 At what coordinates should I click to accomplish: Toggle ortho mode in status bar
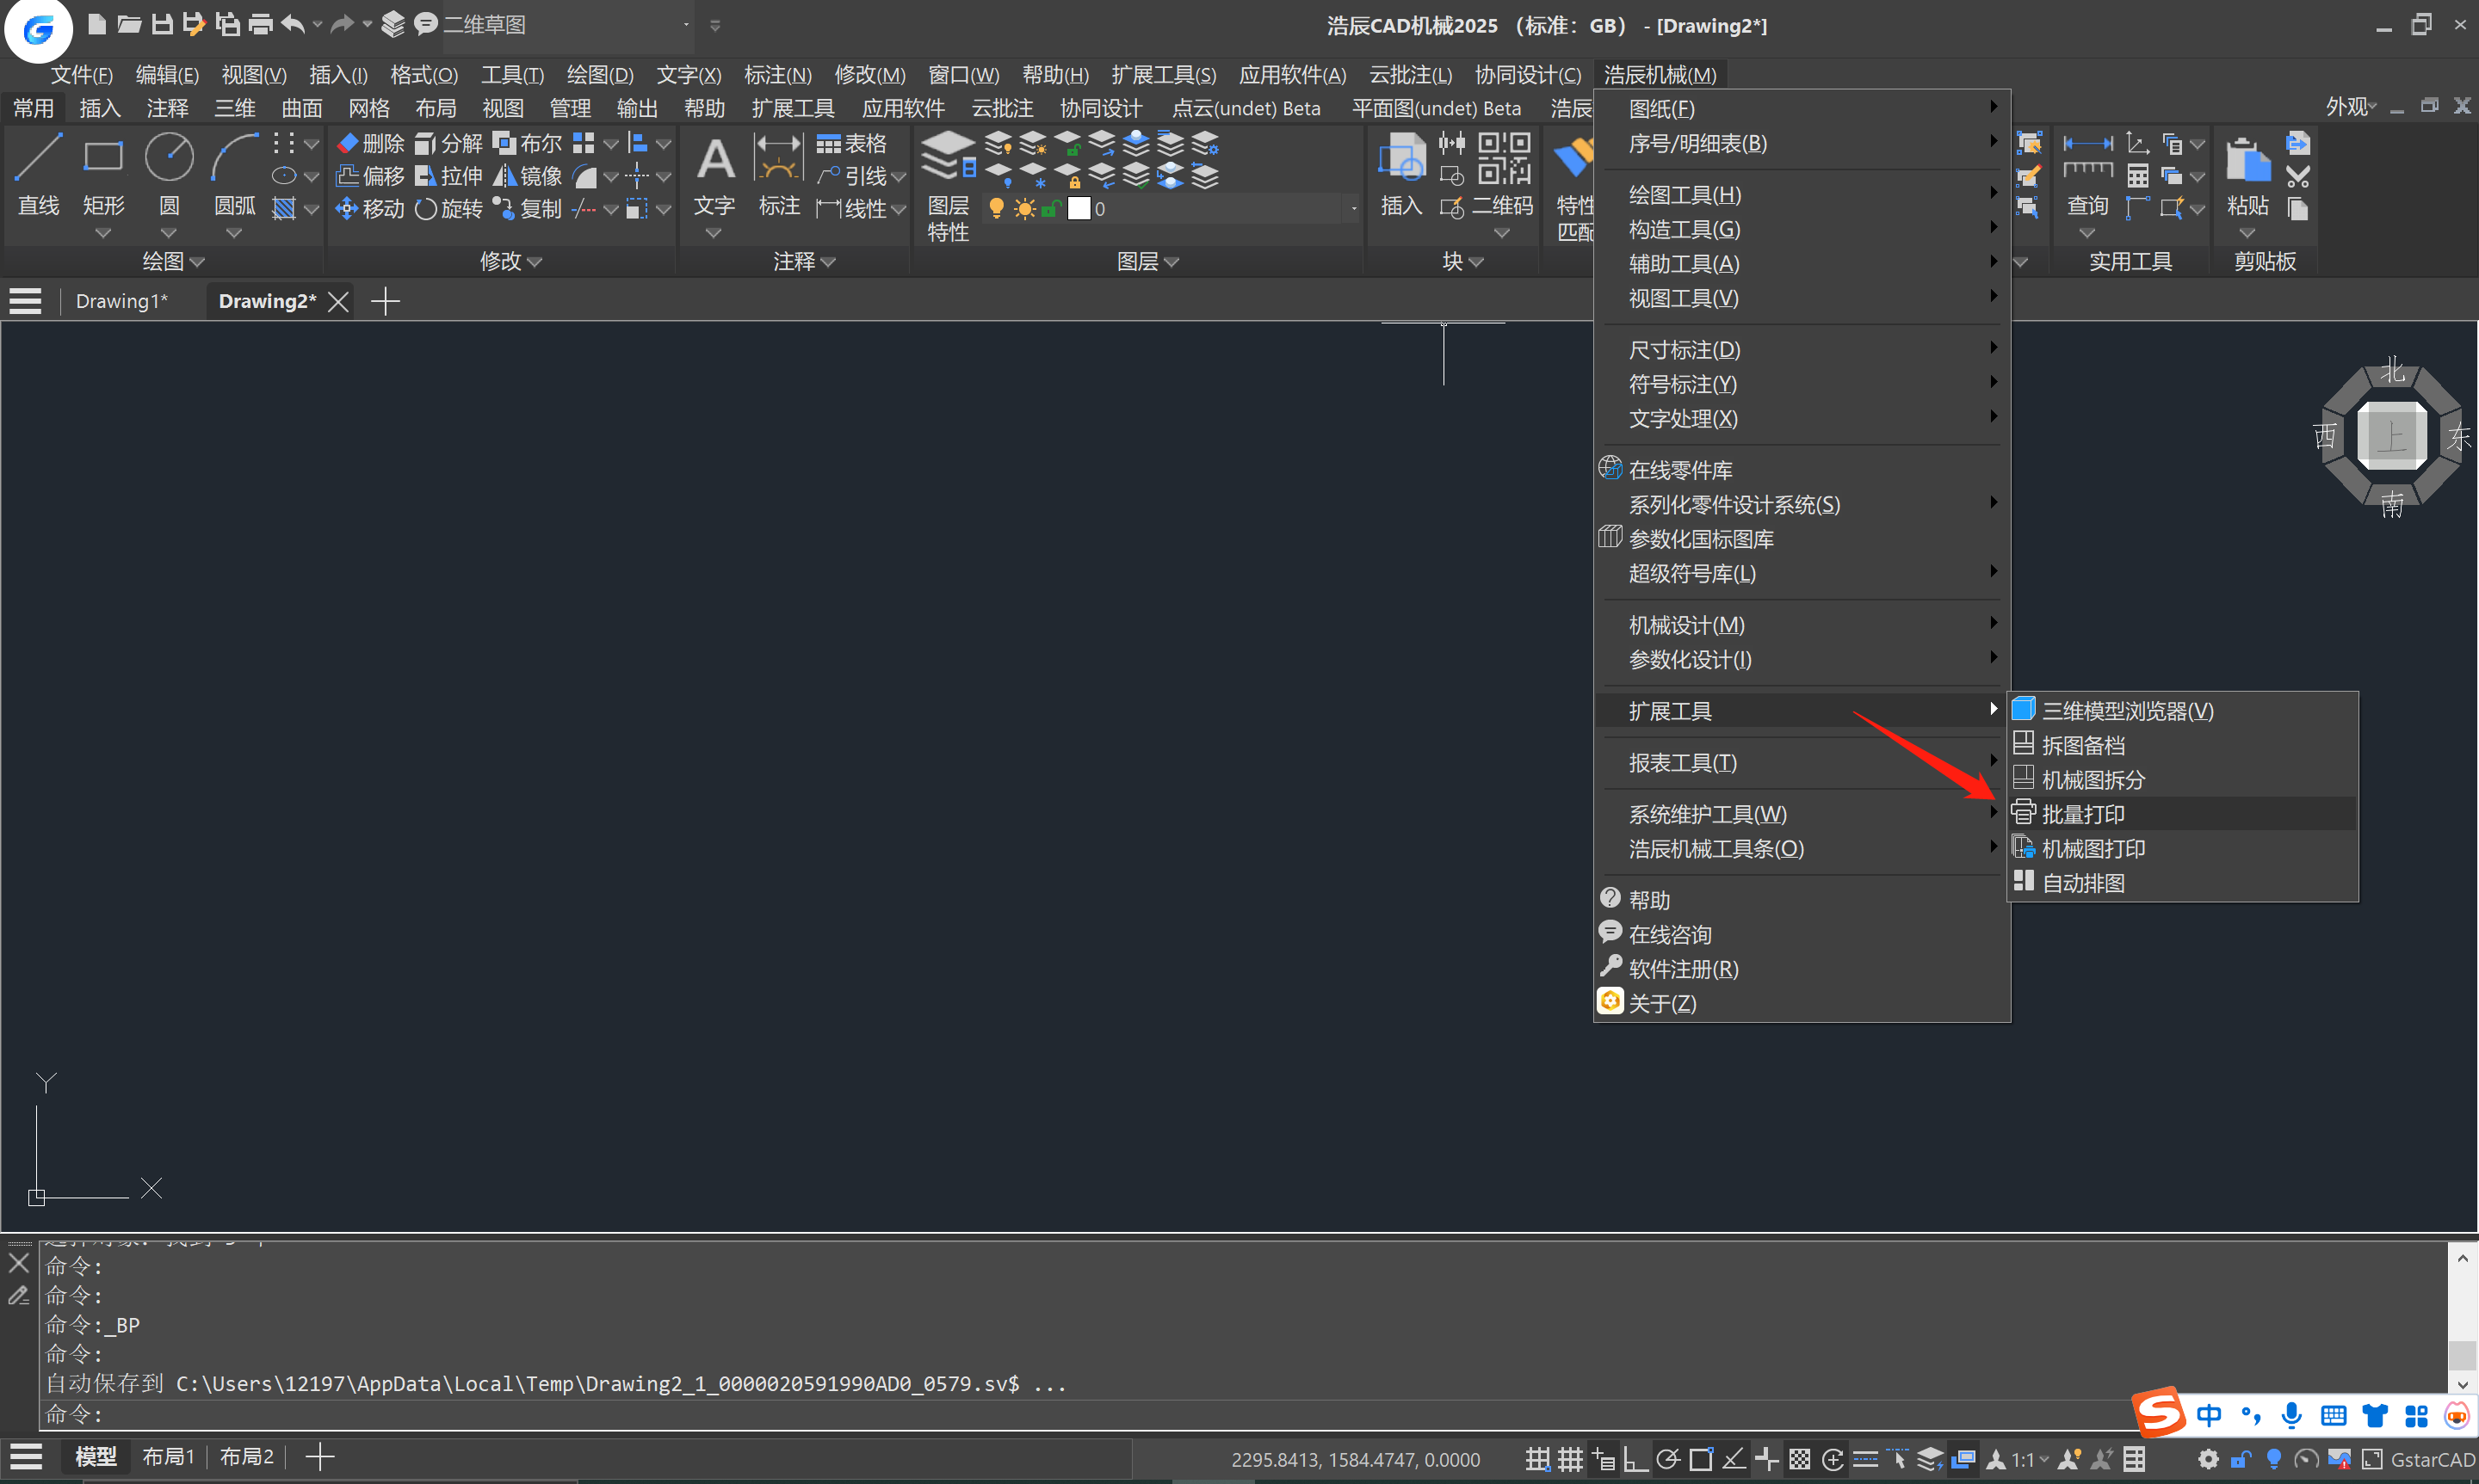tap(1635, 1459)
